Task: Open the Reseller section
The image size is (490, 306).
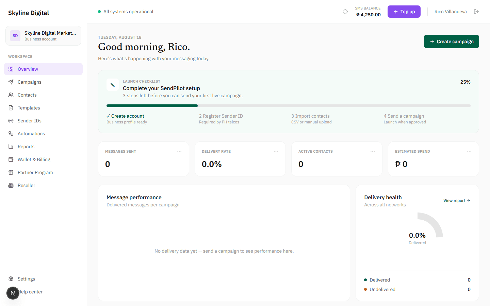Action: point(44,185)
